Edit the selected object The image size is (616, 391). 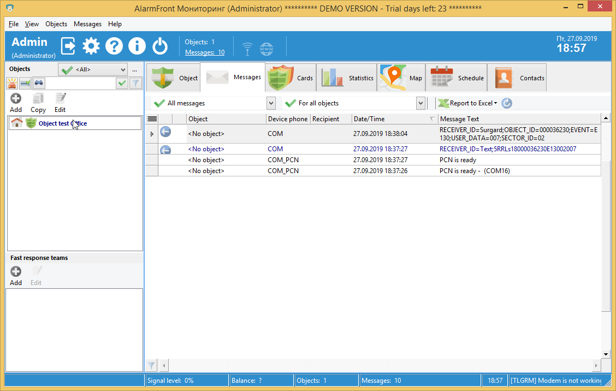[60, 103]
